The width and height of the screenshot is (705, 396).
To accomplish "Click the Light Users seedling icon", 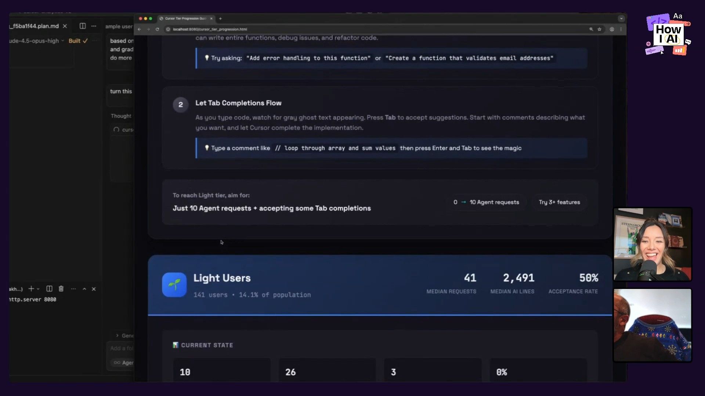I will (174, 285).
